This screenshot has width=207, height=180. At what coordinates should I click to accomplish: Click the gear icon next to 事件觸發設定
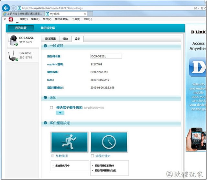click(45, 123)
